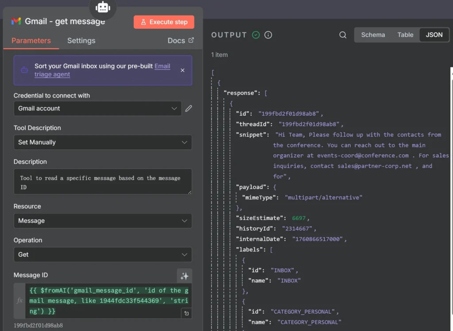The width and height of the screenshot is (453, 331).
Task: Dismiss the Email triage agent banner
Action: point(183,70)
